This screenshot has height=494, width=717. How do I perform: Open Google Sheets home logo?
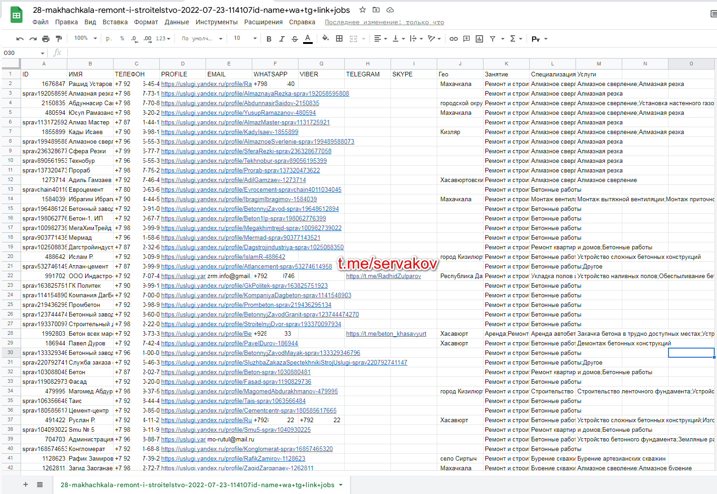pos(16,16)
